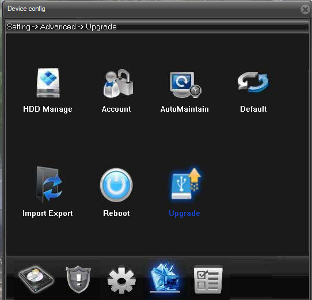
Task: Open the Info checklist tab
Action: point(208,279)
